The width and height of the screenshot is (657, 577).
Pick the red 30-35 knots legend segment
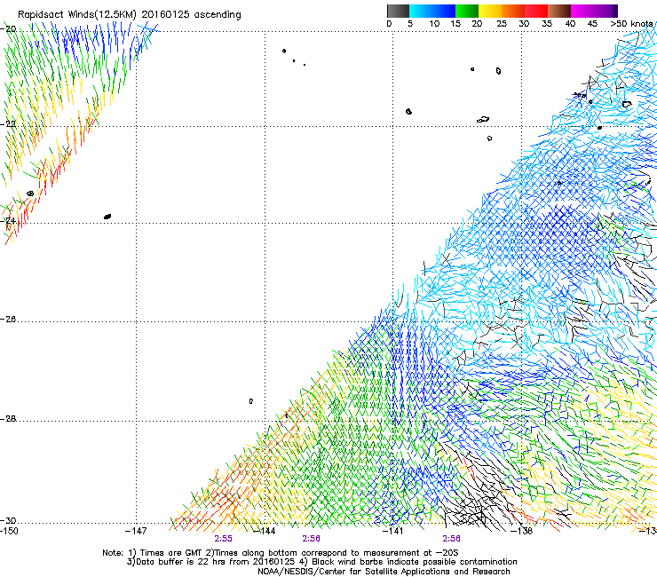coord(536,11)
